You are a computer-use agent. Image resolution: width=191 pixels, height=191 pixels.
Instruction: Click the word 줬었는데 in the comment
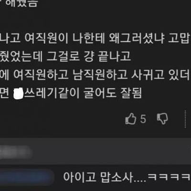point(21,57)
